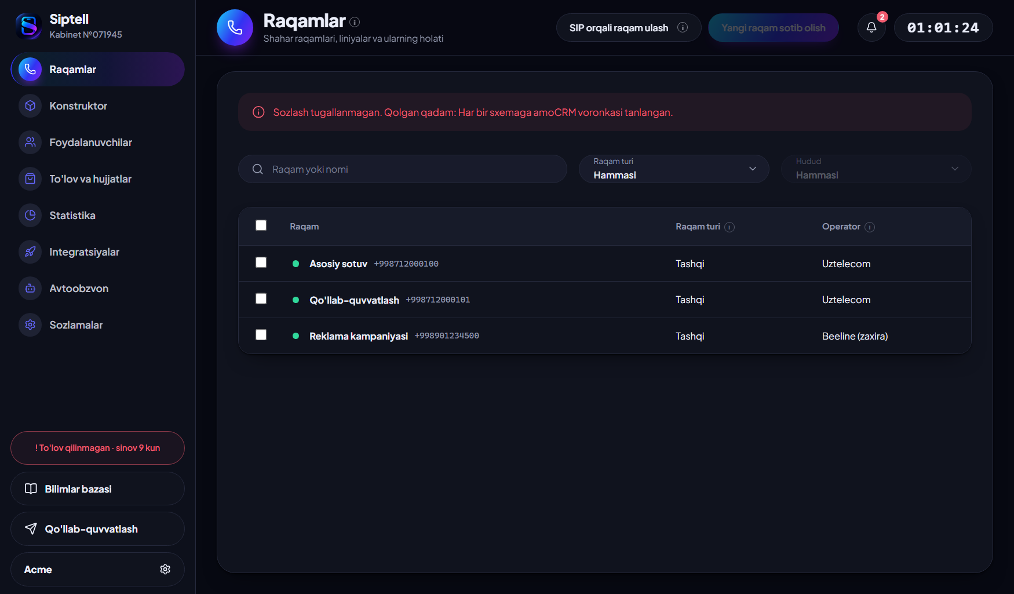Open the Raqam turi filter dropdown

click(674, 169)
